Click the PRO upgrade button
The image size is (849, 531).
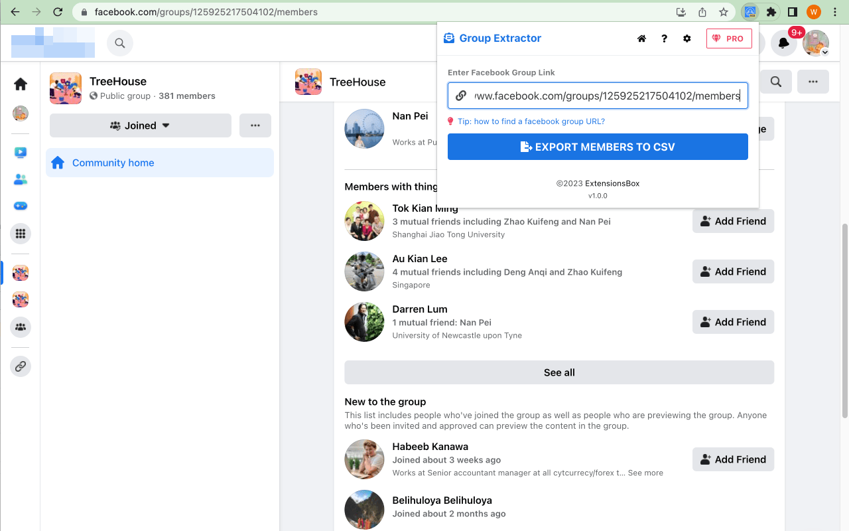(x=728, y=38)
